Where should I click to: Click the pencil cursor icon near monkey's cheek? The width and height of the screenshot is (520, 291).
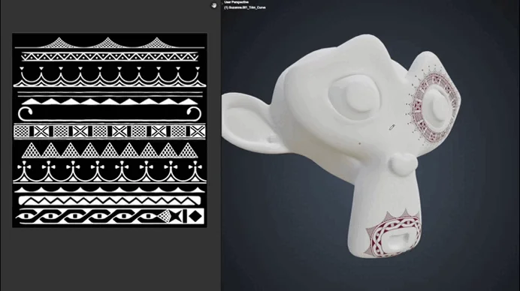click(x=392, y=127)
